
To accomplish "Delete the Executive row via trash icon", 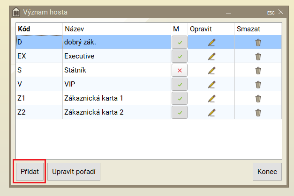I will pos(258,57).
